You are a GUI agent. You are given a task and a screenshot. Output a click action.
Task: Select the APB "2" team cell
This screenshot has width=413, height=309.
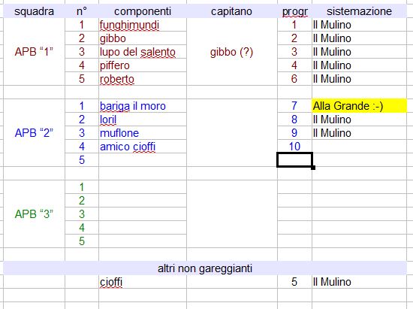coord(34,132)
